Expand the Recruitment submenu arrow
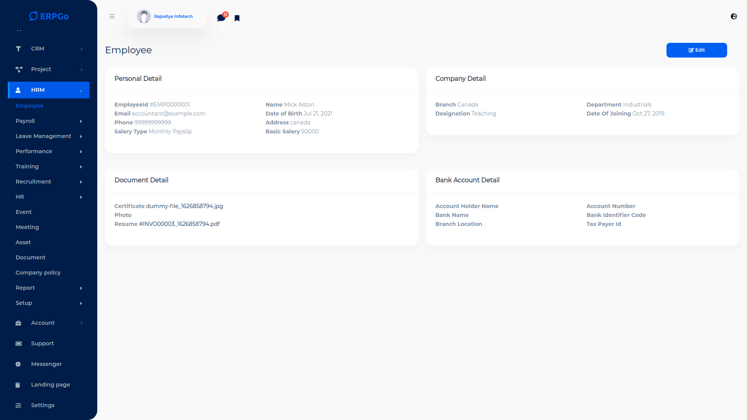The height and width of the screenshot is (420, 747). (x=81, y=182)
